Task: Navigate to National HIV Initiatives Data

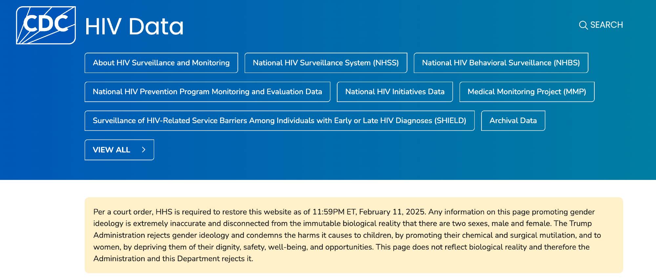Action: (395, 92)
